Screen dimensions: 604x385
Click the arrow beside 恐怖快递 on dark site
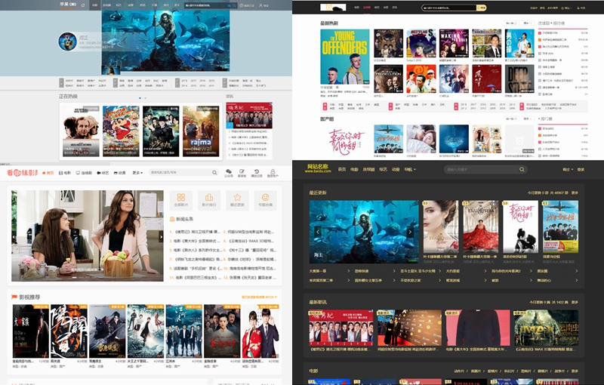[394, 271]
